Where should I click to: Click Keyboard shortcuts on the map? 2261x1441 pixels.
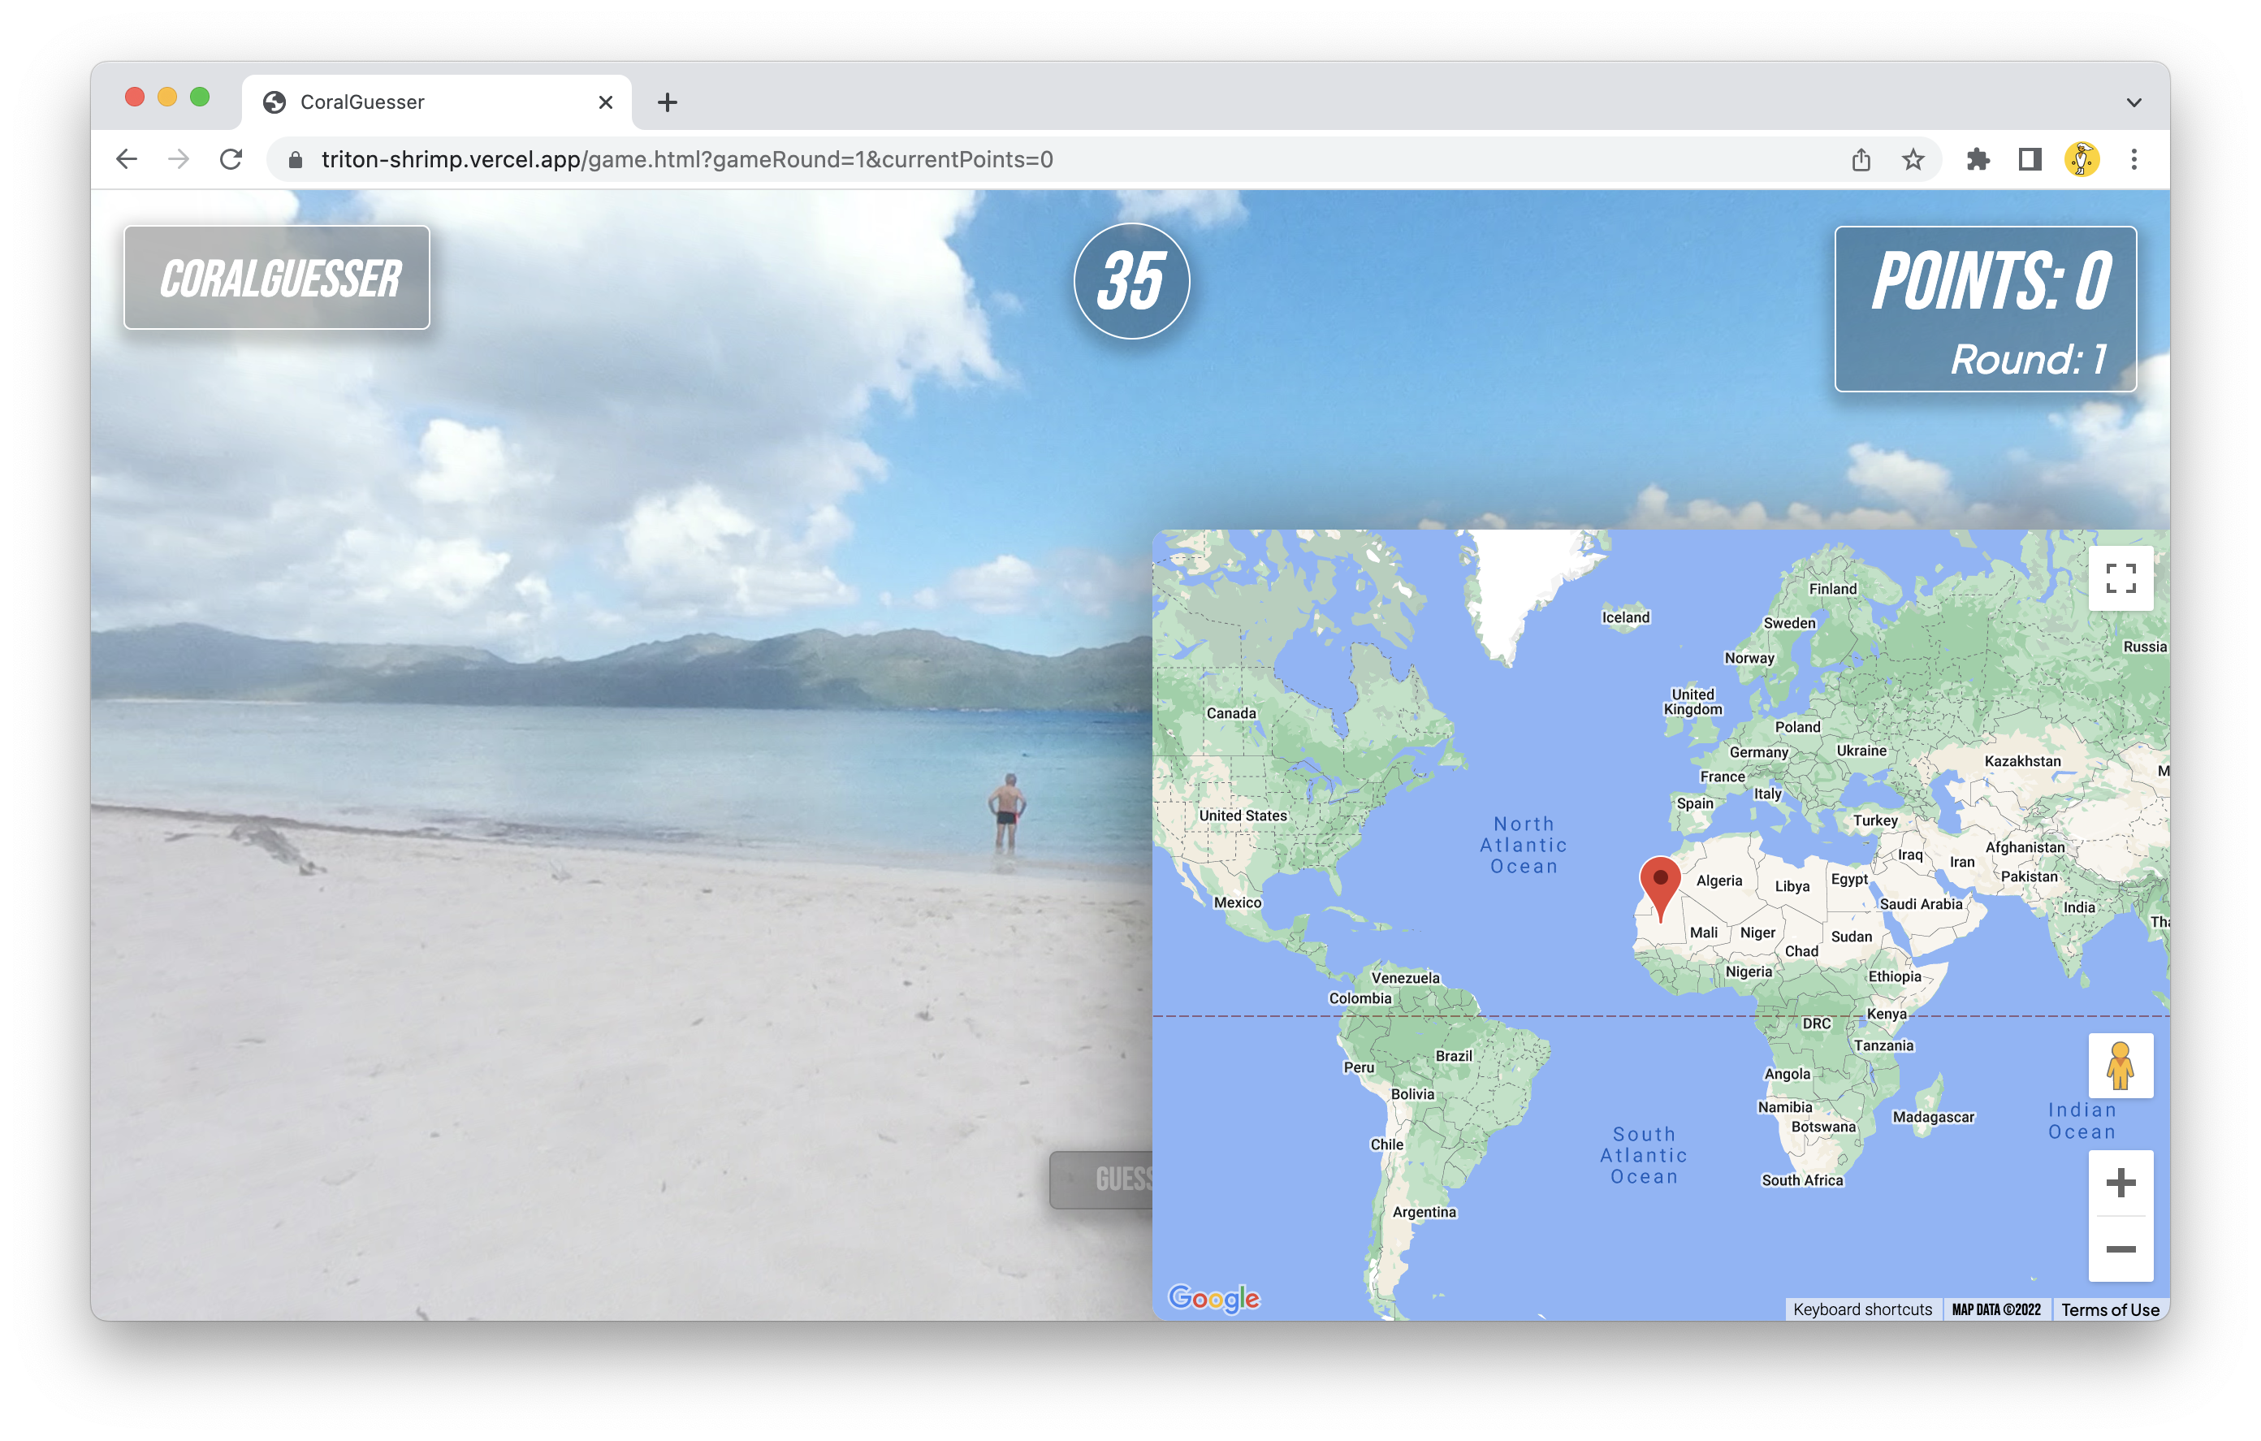pos(1861,1309)
